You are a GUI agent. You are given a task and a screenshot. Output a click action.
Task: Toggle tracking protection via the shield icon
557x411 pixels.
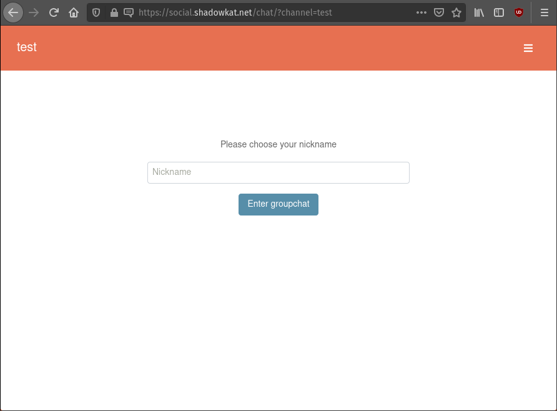coord(96,12)
